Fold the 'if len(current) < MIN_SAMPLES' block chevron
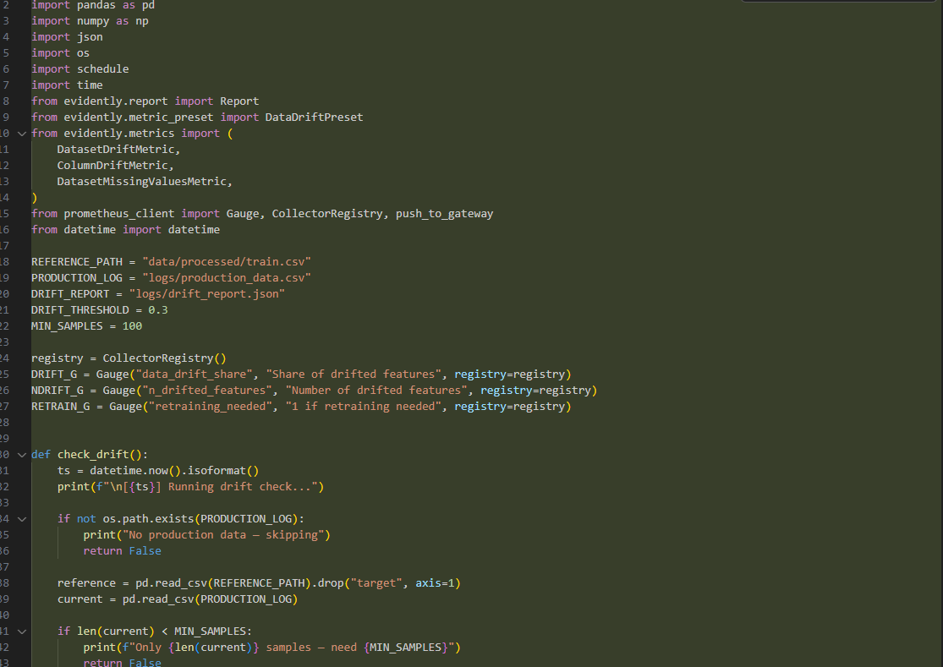 click(22, 631)
